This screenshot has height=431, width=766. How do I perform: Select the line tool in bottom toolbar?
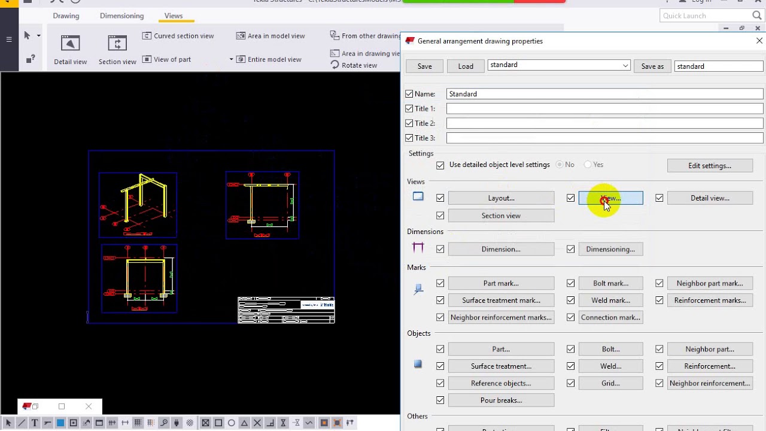(22, 423)
